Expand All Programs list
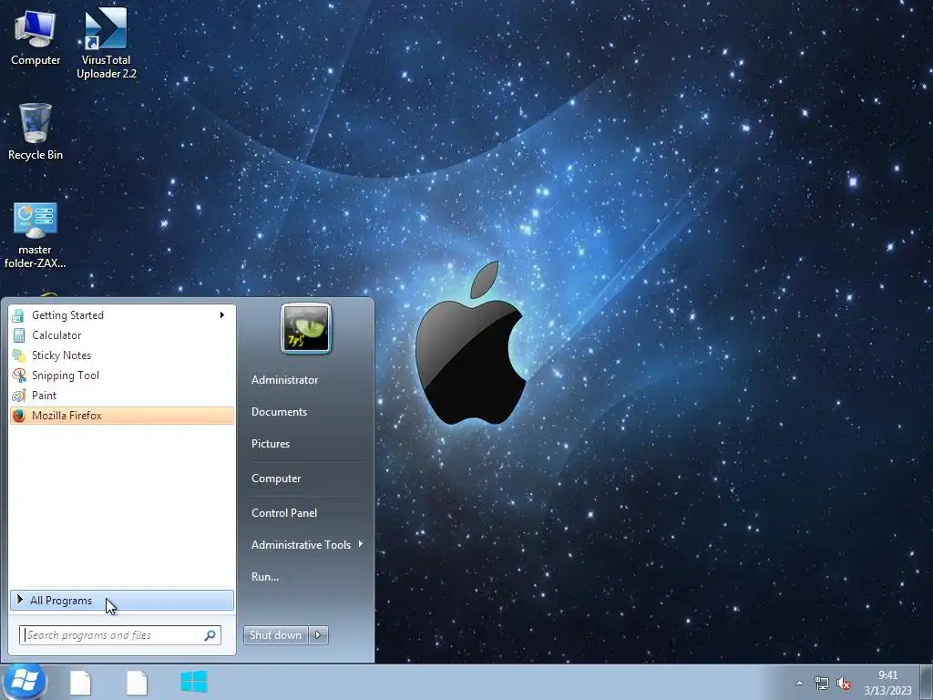Image resolution: width=933 pixels, height=700 pixels. pos(122,601)
